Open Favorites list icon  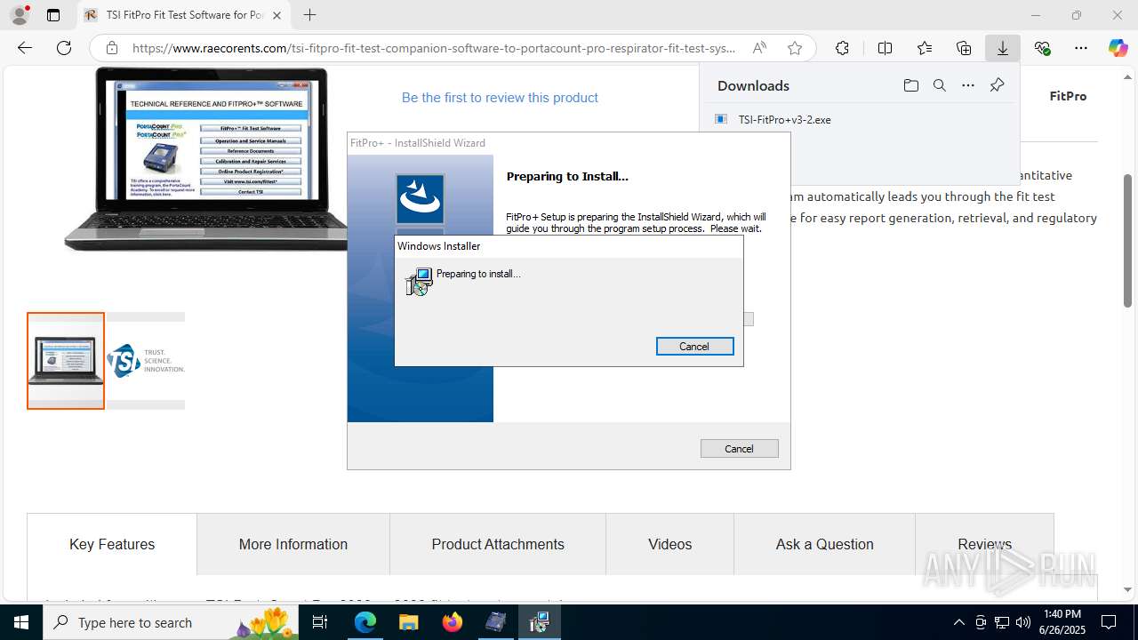tap(925, 48)
